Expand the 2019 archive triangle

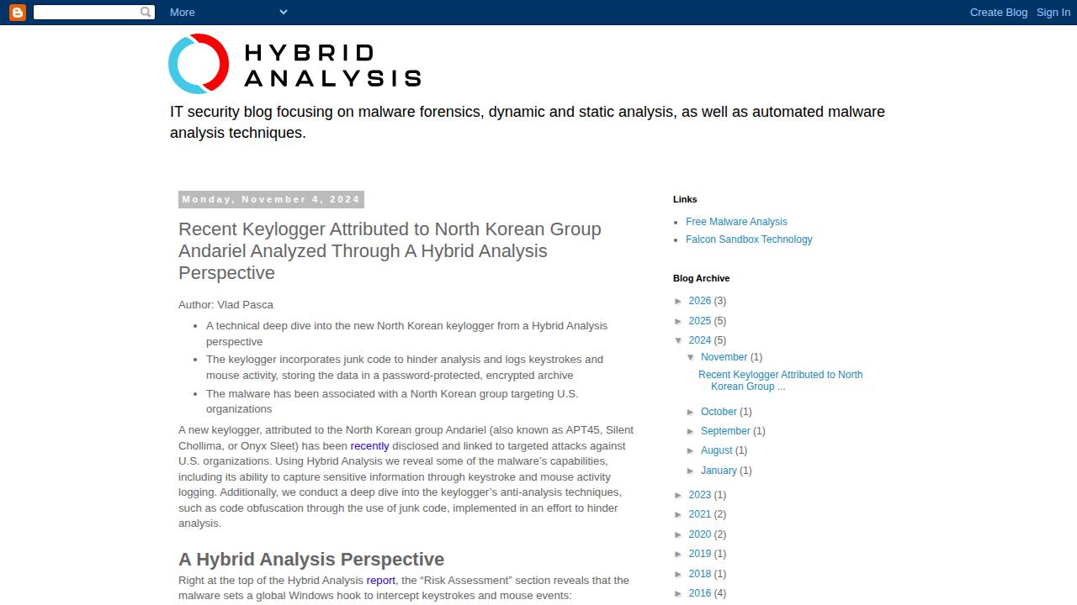(x=679, y=554)
